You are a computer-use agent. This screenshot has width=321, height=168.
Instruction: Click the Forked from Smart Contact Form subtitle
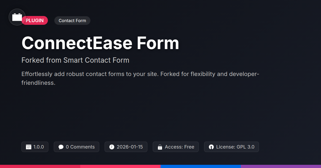[75, 60]
